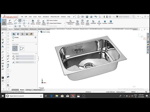Open the Edit menu
Screen dimensions: 150x112
(26, 16)
